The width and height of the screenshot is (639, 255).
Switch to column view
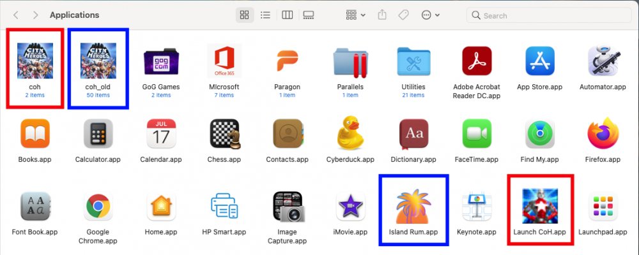coord(287,15)
